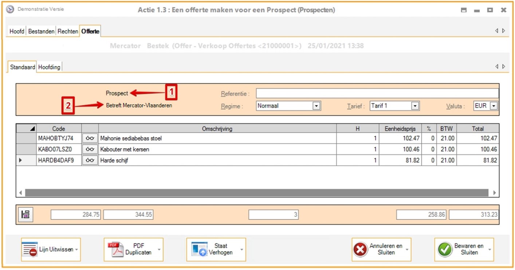Click glasses icon for Harde schijf row
This screenshot has height=270, width=515.
coord(90,160)
